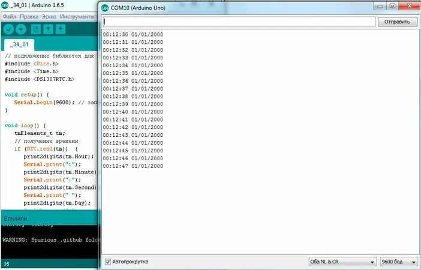The width and height of the screenshot is (421, 270).
Task: Open the Файл menu
Action: point(10,17)
